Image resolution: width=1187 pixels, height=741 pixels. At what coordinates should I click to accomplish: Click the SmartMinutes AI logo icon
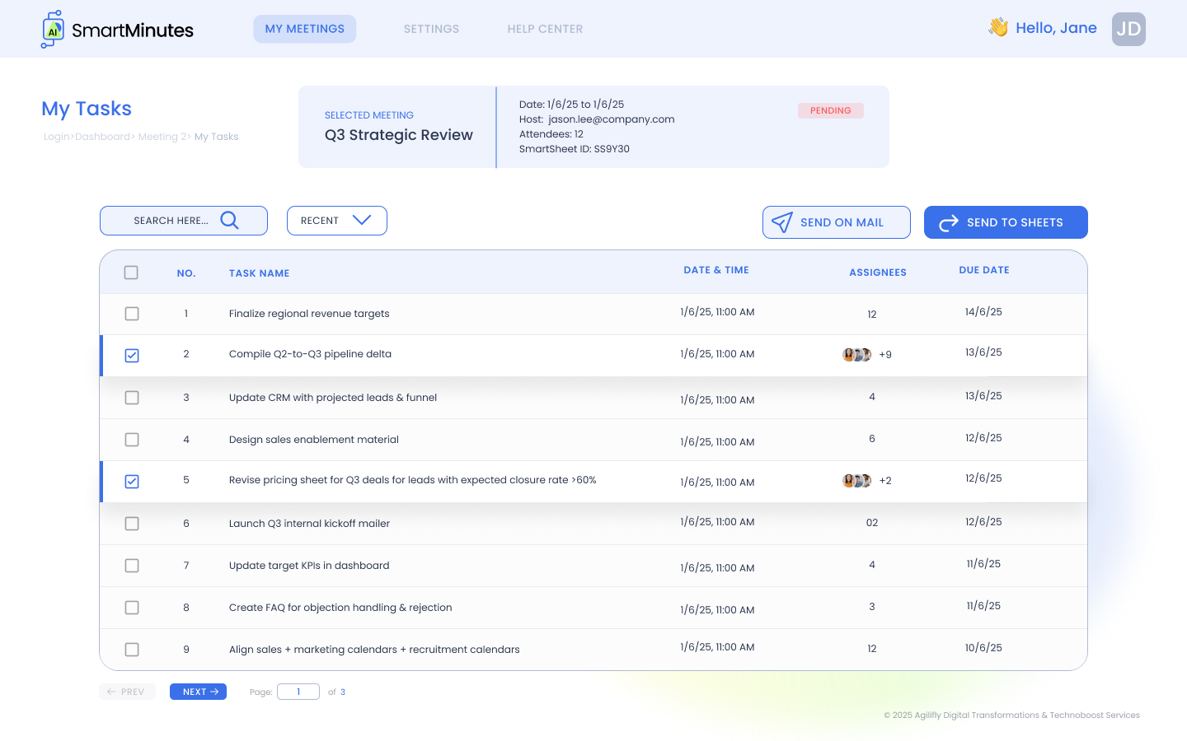(53, 30)
